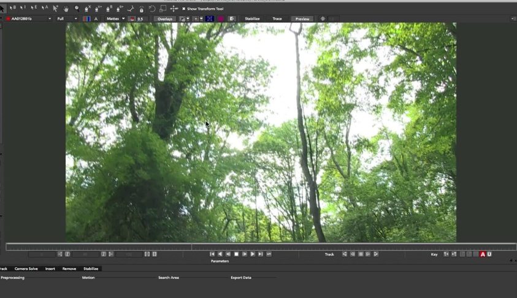Viewport: 517px width, 298px height.
Task: Open the Full proxy scale dropdown
Action: (x=67, y=19)
